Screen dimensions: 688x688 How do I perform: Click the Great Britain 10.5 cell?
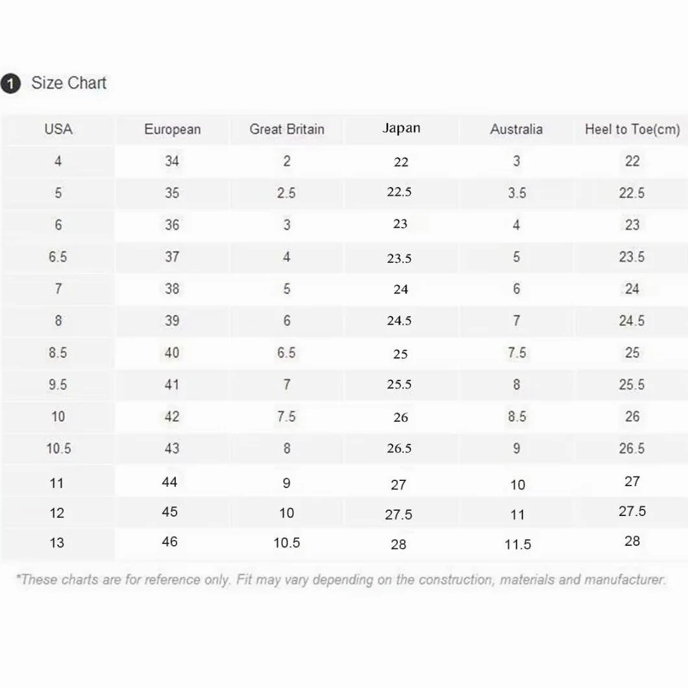(286, 543)
